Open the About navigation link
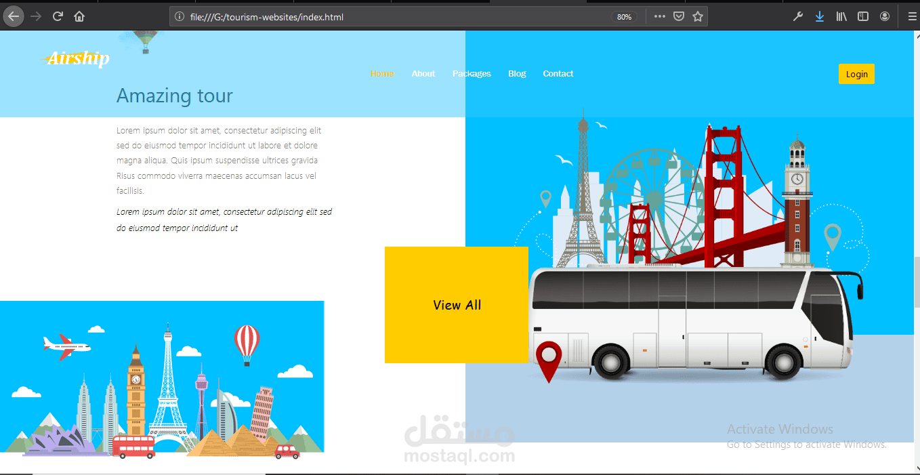The width and height of the screenshot is (920, 475). pos(423,74)
